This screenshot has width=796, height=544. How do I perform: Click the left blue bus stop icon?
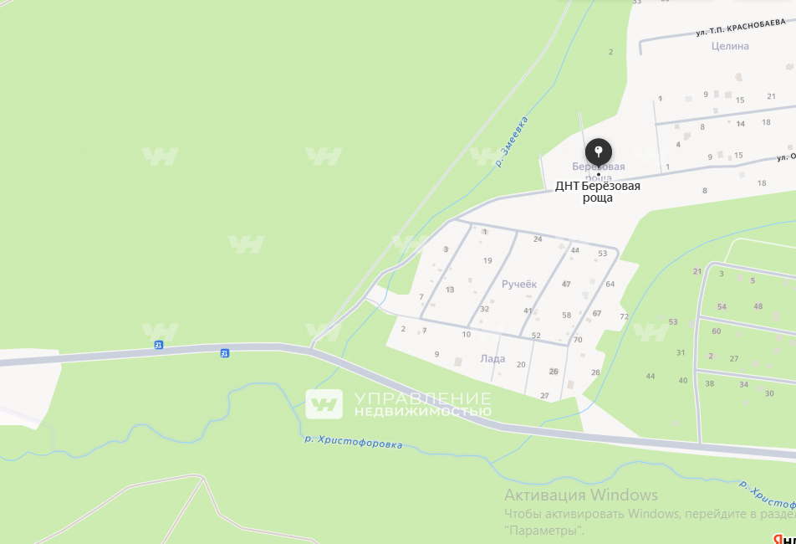(158, 345)
